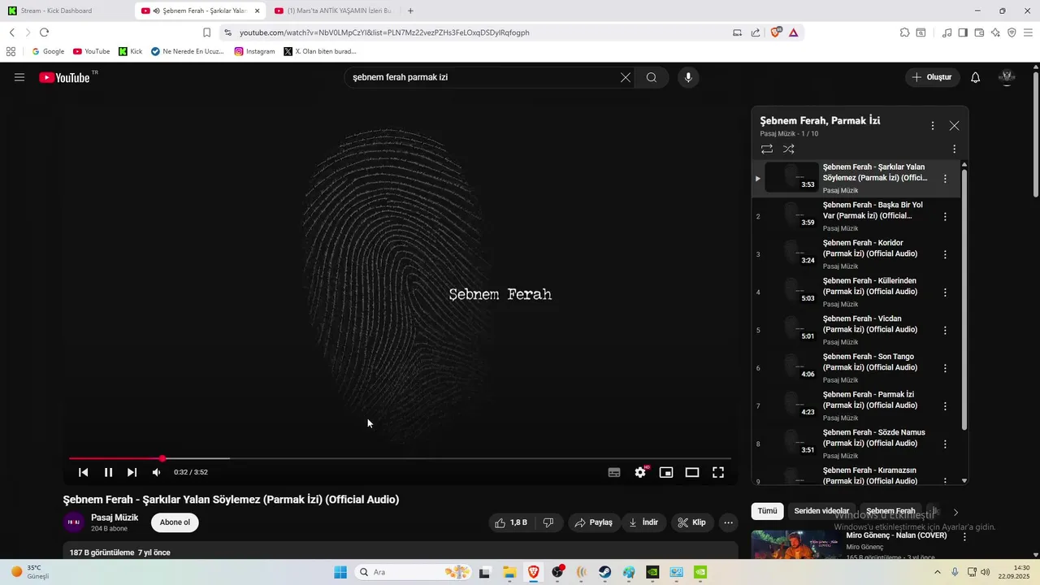Click the YouTube search input field
This screenshot has width=1040, height=585.
click(483, 77)
